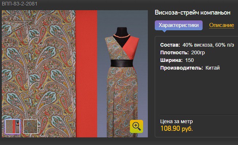The height and width of the screenshot is (145, 238).
Task: Click the Производитель label
Action: (x=181, y=68)
